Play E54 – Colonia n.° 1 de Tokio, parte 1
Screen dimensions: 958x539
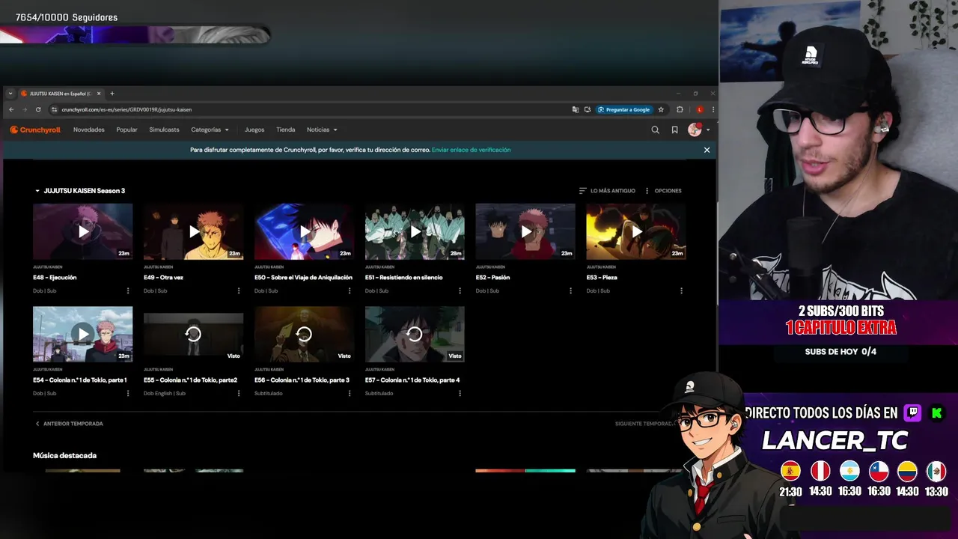pos(83,334)
